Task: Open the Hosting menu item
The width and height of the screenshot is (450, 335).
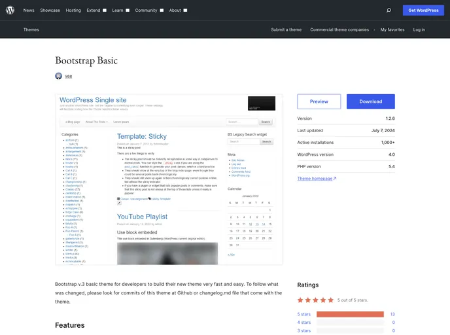Action: point(73,10)
